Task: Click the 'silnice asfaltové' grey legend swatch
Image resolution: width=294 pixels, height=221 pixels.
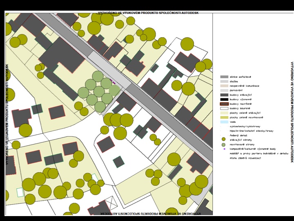Action: 224,77
